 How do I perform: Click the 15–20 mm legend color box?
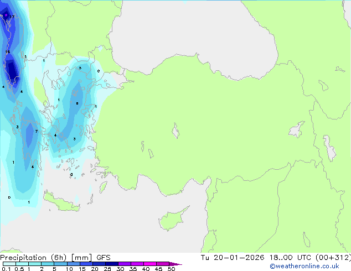(x=86, y=264)
